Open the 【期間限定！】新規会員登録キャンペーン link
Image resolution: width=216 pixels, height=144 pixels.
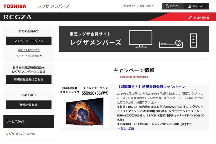pos(151,87)
